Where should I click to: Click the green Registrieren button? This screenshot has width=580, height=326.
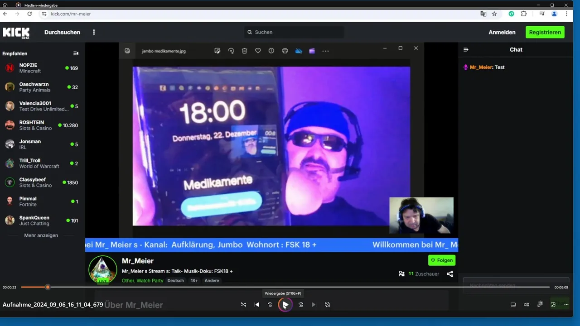545,32
